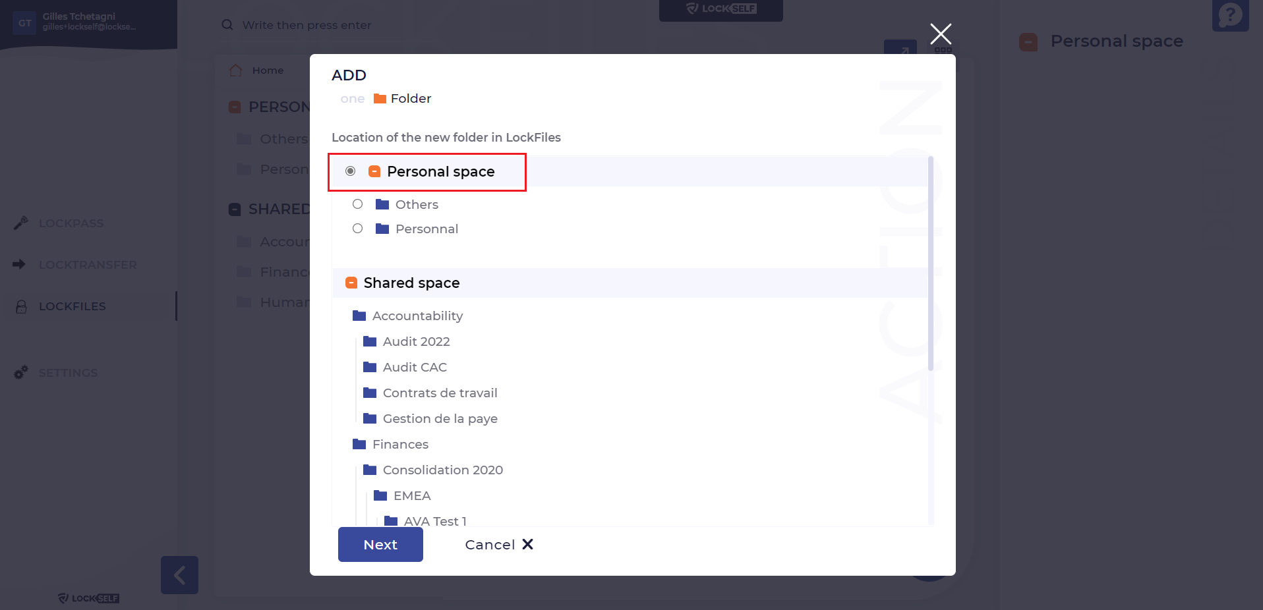The height and width of the screenshot is (610, 1263).
Task: Select the Personal space radio button
Action: tap(351, 171)
